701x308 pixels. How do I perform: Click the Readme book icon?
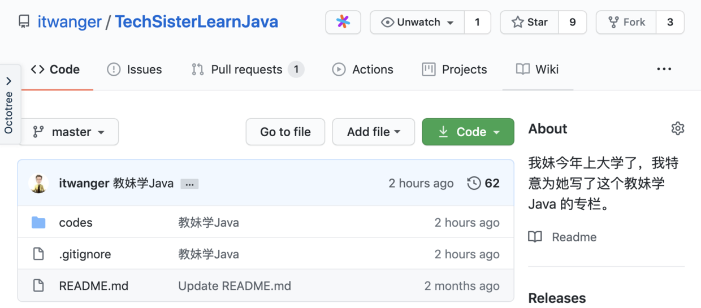[535, 237]
